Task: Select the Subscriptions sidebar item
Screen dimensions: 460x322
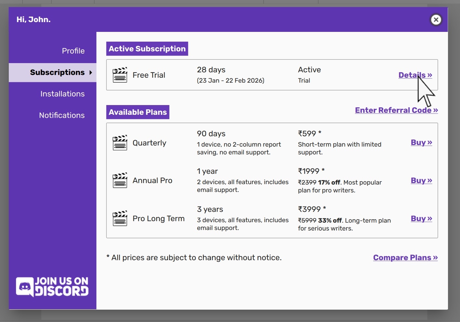Action: 57,73
